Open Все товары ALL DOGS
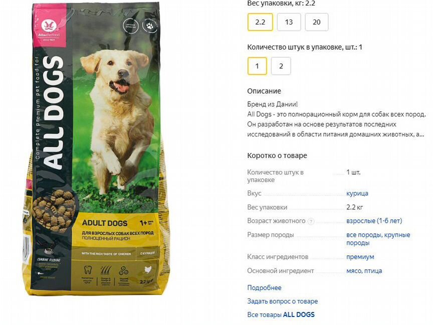The width and height of the screenshot is (433, 325). click(281, 315)
